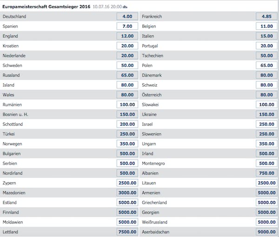Select Deutschland odds 4.00

127,16
